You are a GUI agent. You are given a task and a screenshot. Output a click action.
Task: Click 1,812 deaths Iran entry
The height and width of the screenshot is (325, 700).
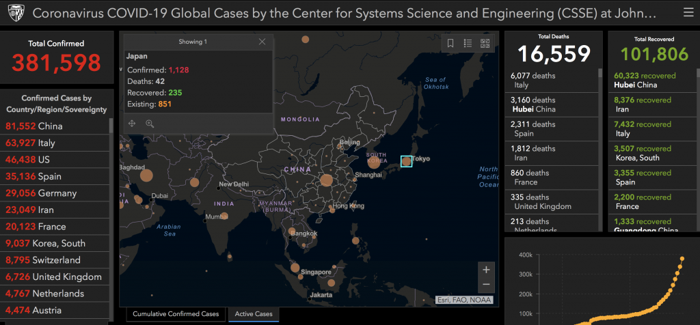click(552, 153)
